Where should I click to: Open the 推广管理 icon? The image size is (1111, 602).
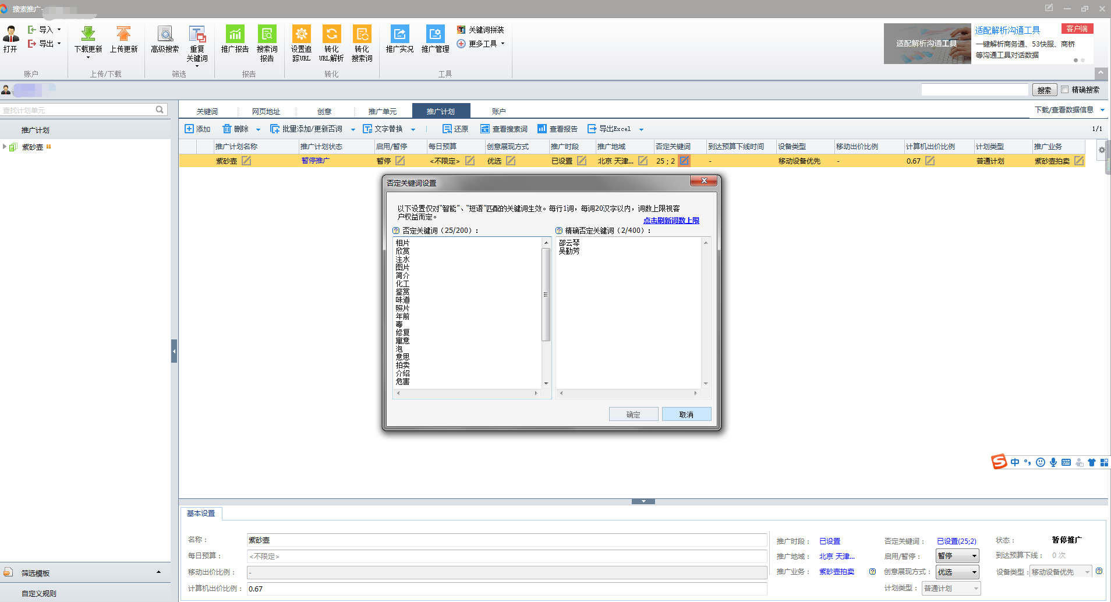[435, 34]
